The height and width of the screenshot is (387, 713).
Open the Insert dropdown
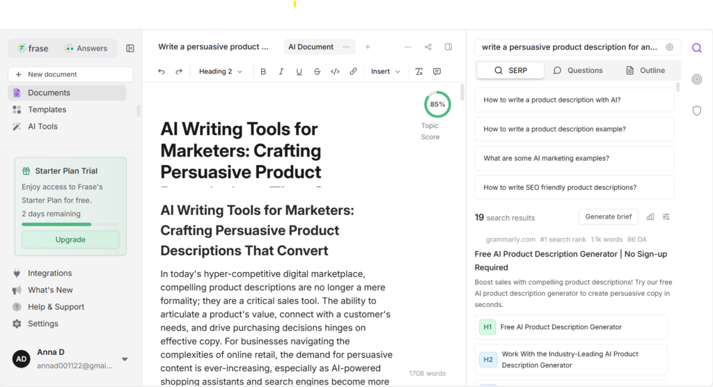[386, 72]
